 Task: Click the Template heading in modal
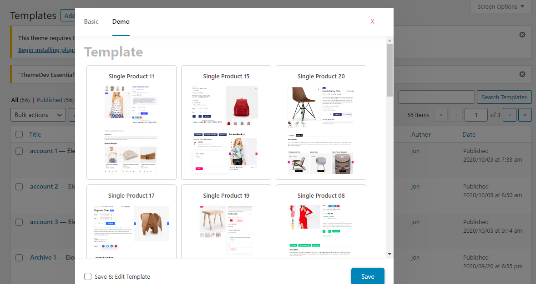tap(113, 52)
